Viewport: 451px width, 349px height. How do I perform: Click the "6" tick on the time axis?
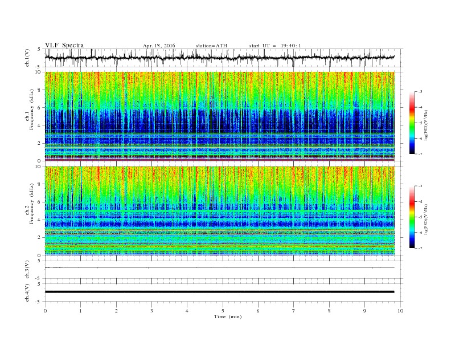click(x=258, y=311)
